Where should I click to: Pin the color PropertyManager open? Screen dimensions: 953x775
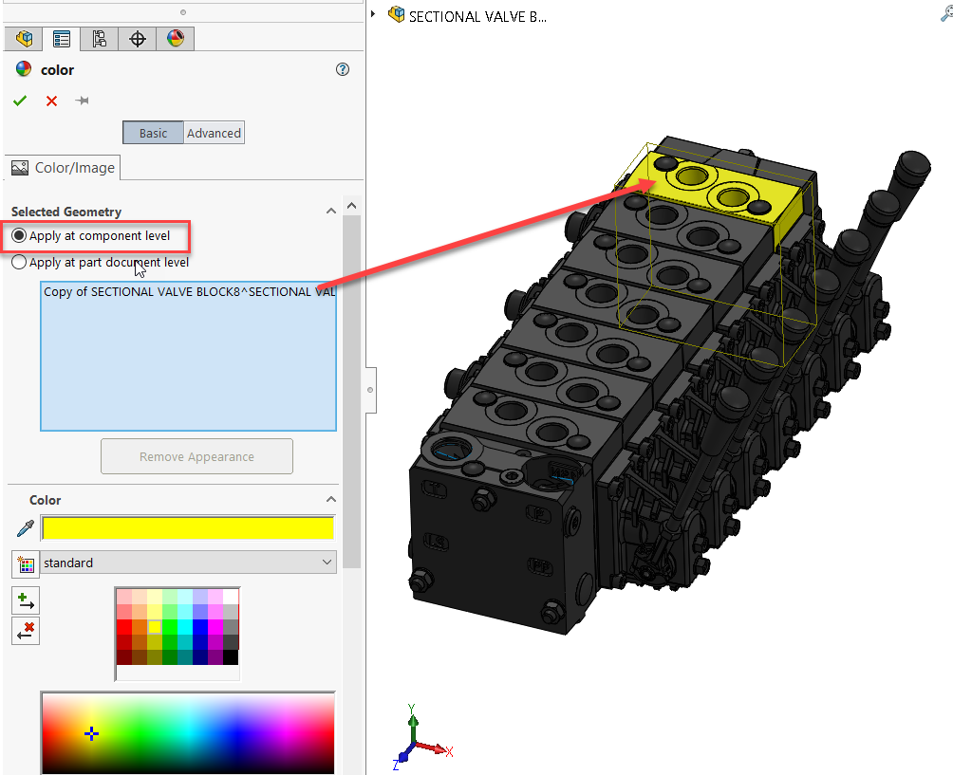pos(82,101)
